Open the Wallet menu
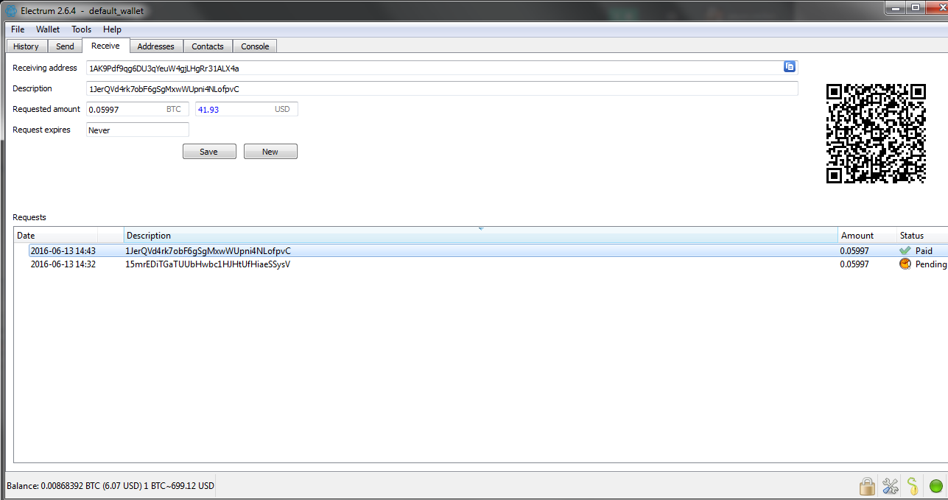This screenshot has height=500, width=948. (x=48, y=29)
